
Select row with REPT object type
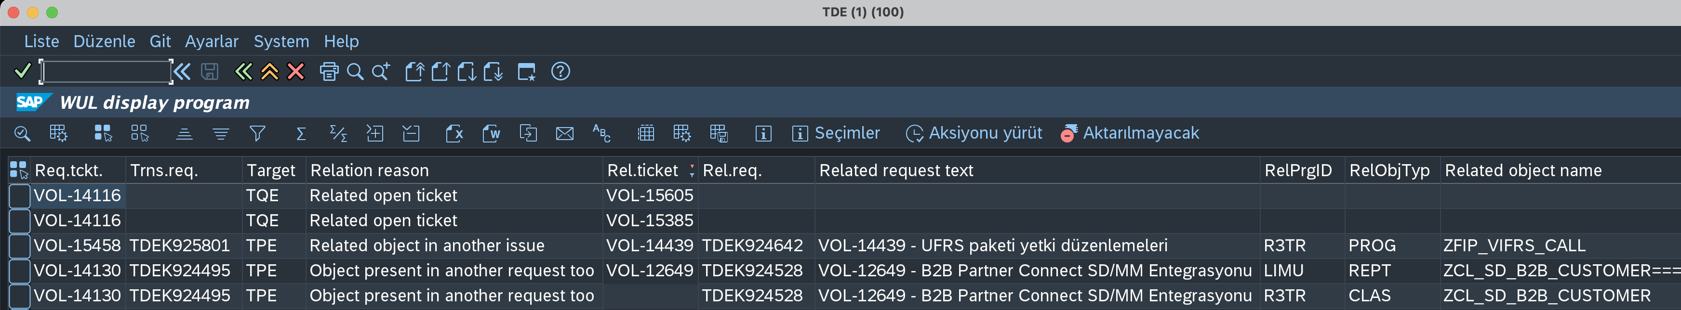tap(20, 271)
